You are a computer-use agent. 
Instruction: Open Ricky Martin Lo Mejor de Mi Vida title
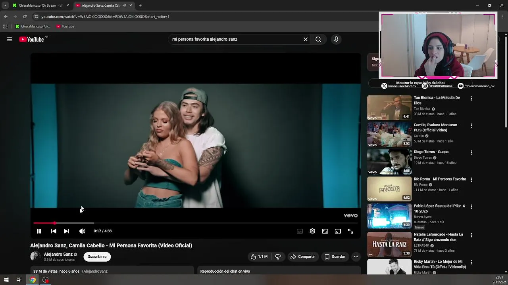[440, 264]
